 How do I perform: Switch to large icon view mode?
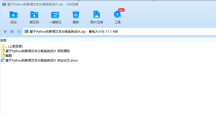pyautogui.click(x=12, y=31)
